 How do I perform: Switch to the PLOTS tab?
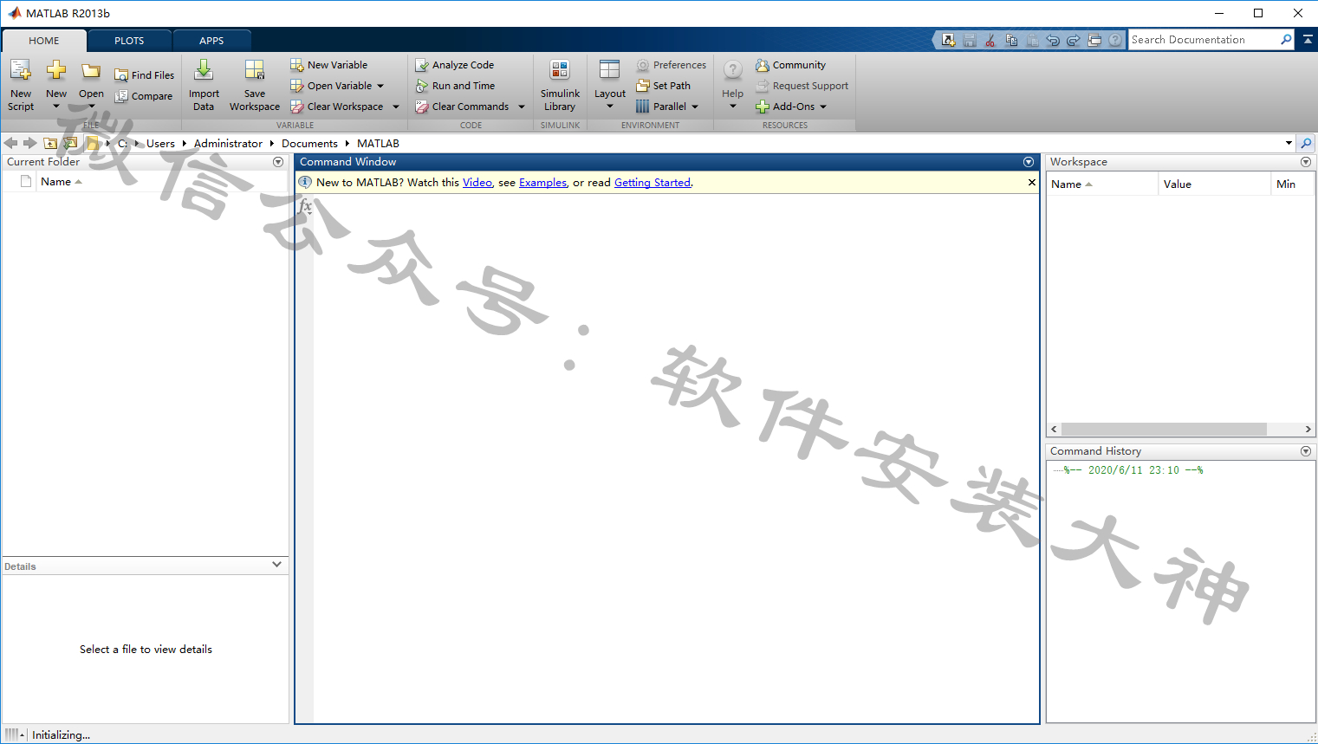pyautogui.click(x=129, y=41)
